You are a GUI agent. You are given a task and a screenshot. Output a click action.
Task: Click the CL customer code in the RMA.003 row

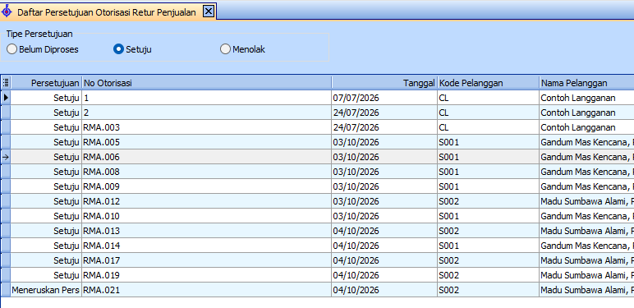[x=488, y=127]
